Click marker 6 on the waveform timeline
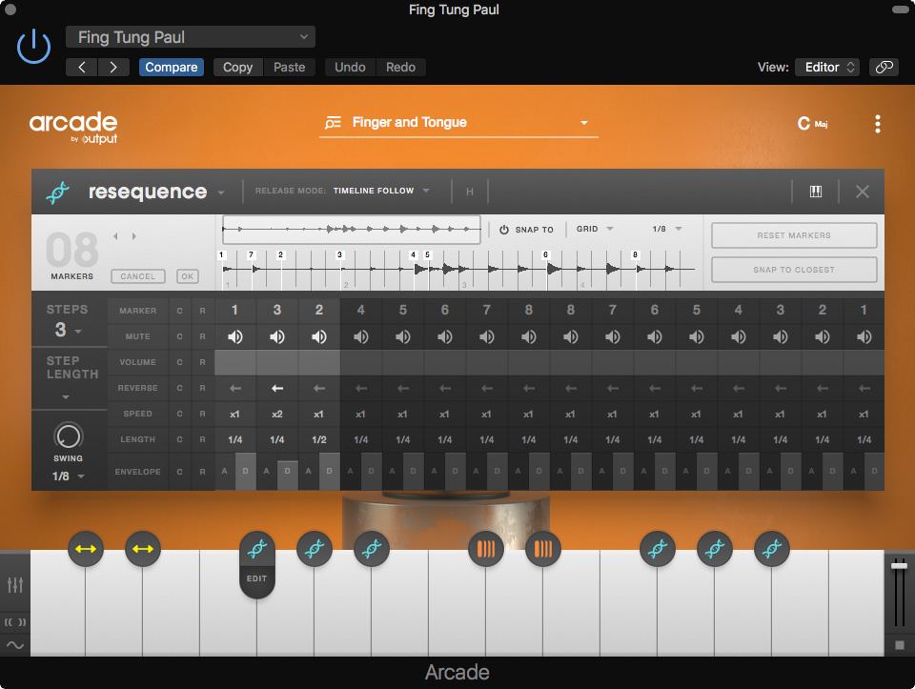Viewport: 915px width, 689px height. click(546, 255)
